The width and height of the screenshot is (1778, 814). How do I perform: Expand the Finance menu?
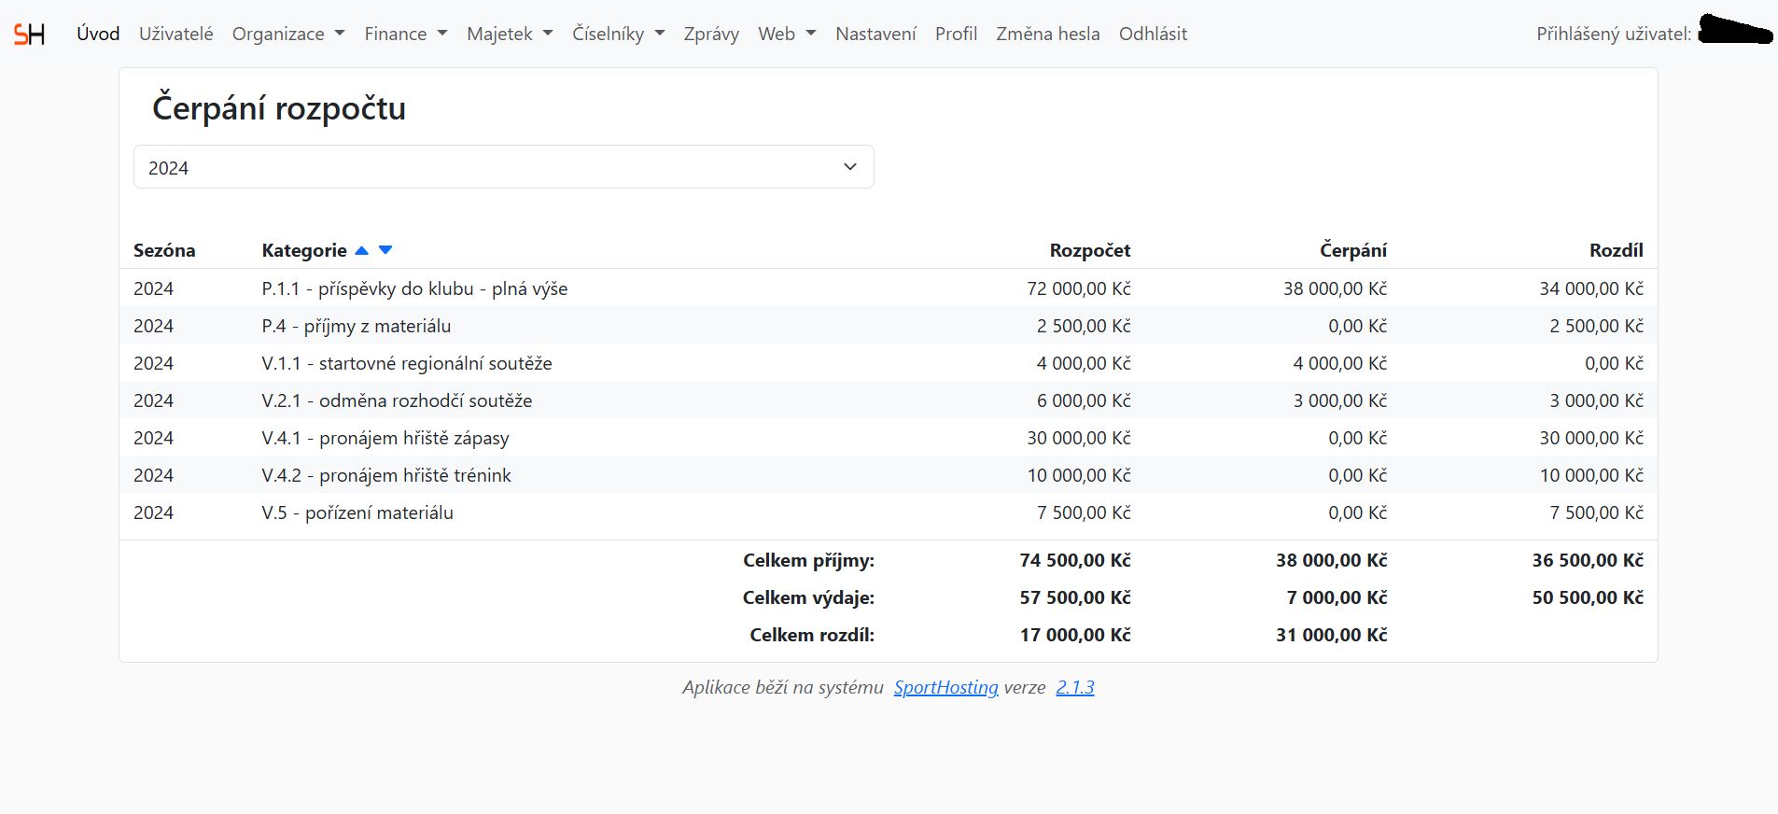(x=405, y=34)
